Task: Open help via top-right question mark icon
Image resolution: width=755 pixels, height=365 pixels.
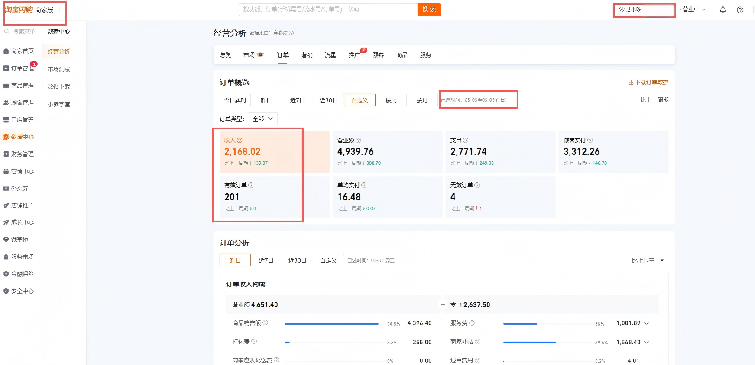Action: click(740, 10)
